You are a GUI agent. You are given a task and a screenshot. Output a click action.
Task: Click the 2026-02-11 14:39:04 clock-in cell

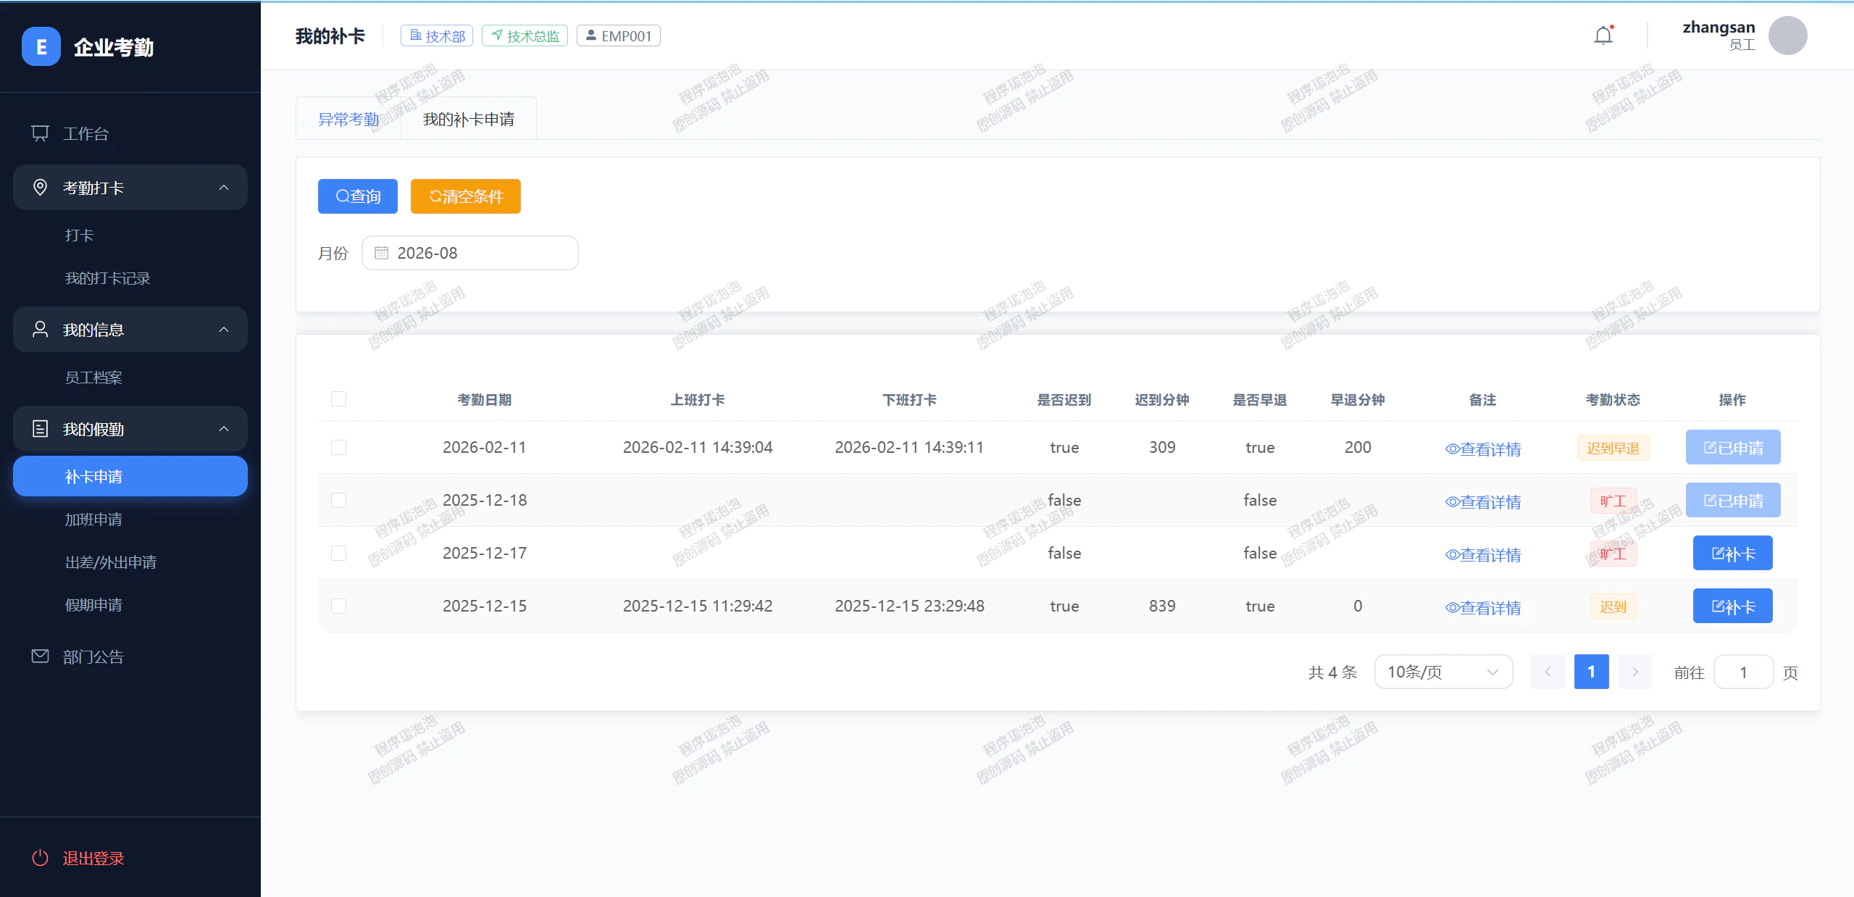[x=698, y=447]
